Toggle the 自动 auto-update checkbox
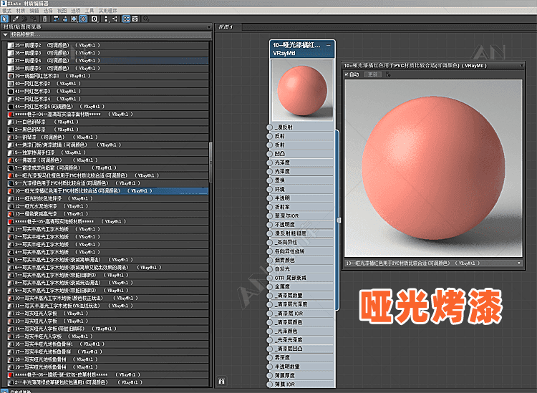537x393 pixels. 347,74
